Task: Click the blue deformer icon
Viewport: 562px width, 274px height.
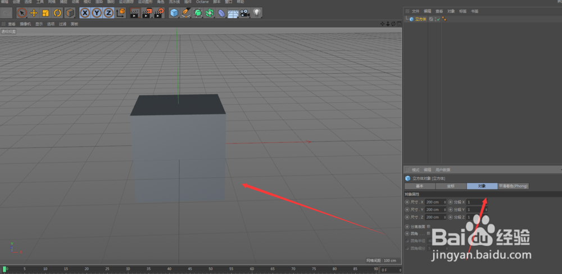Action: tap(221, 14)
